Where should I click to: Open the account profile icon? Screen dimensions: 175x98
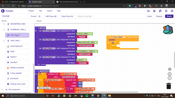tap(172, 11)
